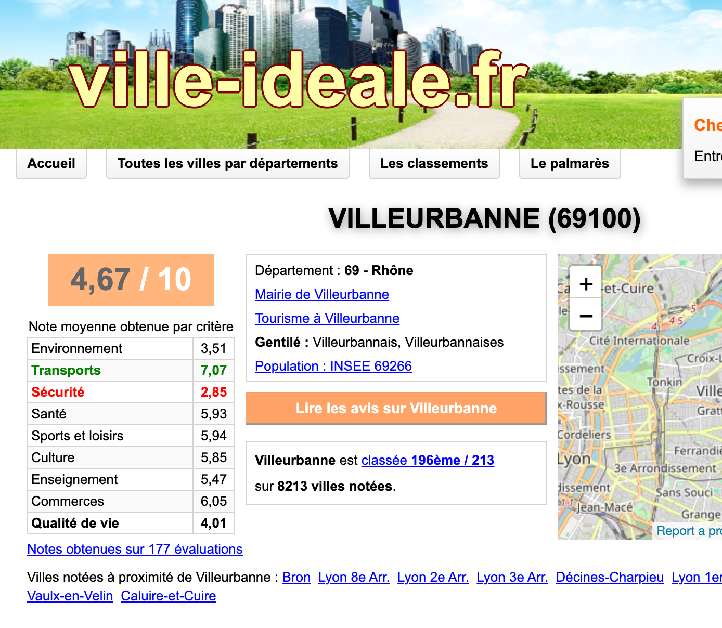
Task: Click the Sports et loisirs row label
Action: point(78,436)
